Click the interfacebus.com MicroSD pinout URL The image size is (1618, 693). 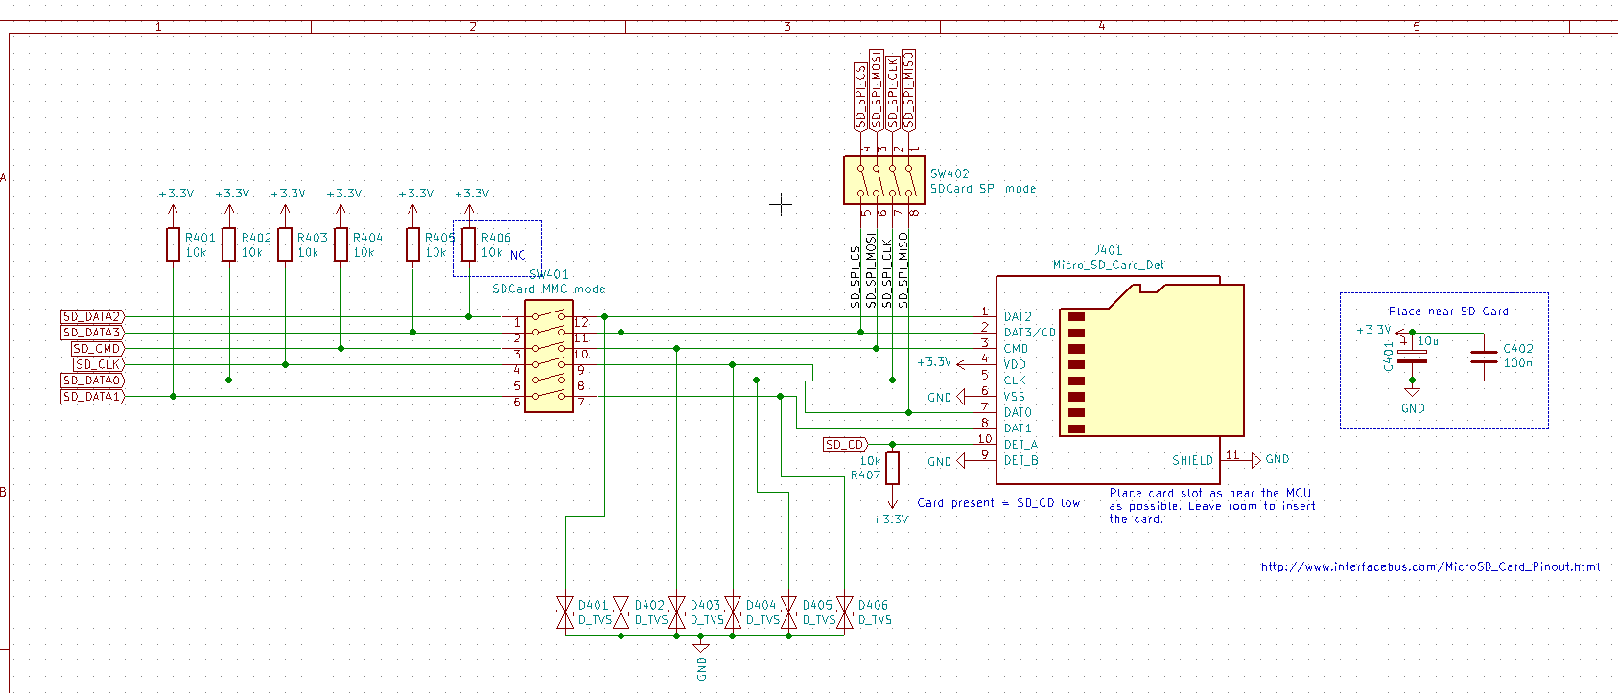click(1430, 566)
